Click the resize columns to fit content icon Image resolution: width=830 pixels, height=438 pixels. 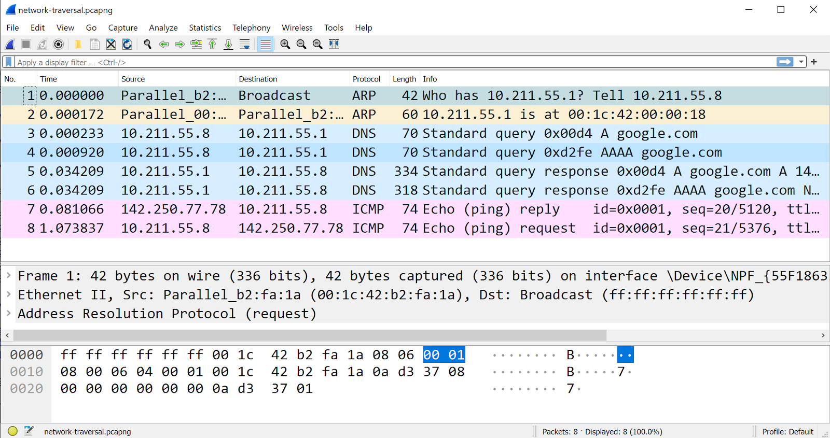click(x=334, y=45)
